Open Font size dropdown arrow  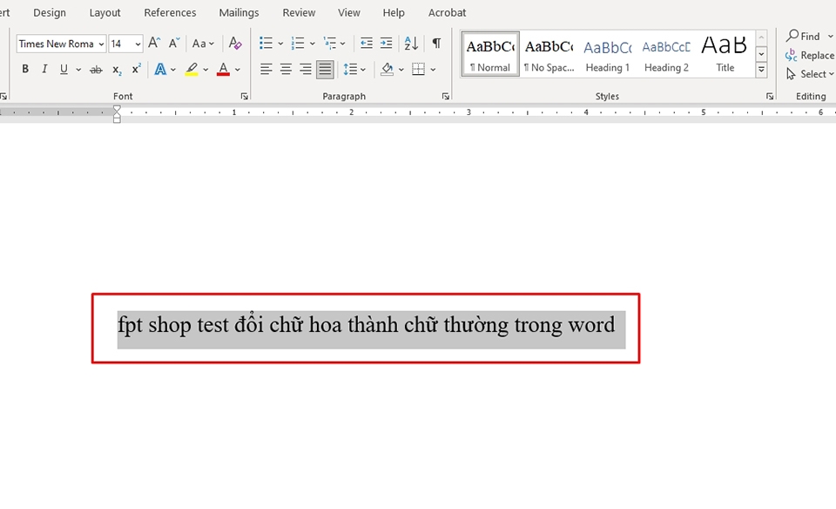(x=138, y=44)
